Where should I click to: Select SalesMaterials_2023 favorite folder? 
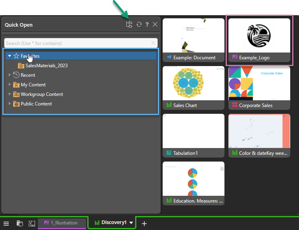pos(46,66)
